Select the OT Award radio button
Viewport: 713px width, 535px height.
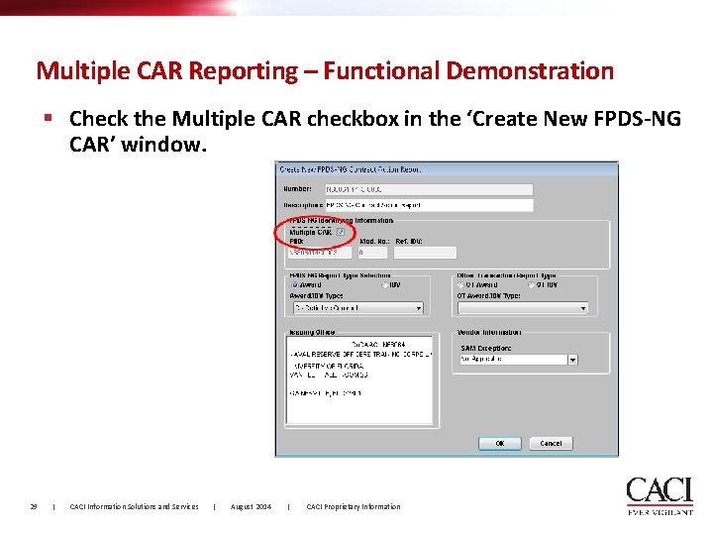click(x=460, y=285)
